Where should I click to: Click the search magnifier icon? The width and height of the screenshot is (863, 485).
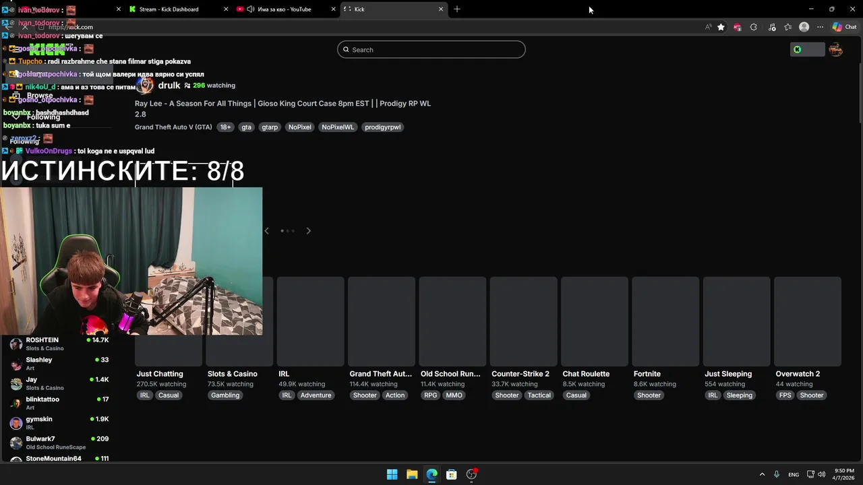point(347,49)
